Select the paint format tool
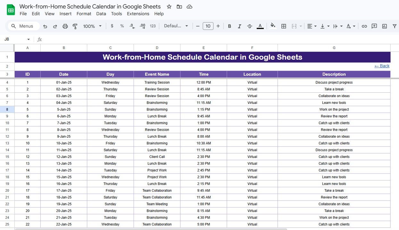 pyautogui.click(x=75, y=26)
